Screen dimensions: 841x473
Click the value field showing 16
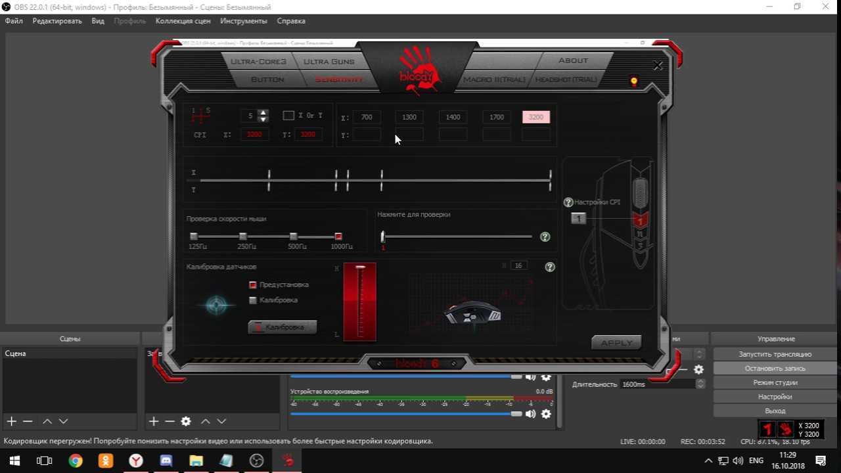(x=518, y=265)
